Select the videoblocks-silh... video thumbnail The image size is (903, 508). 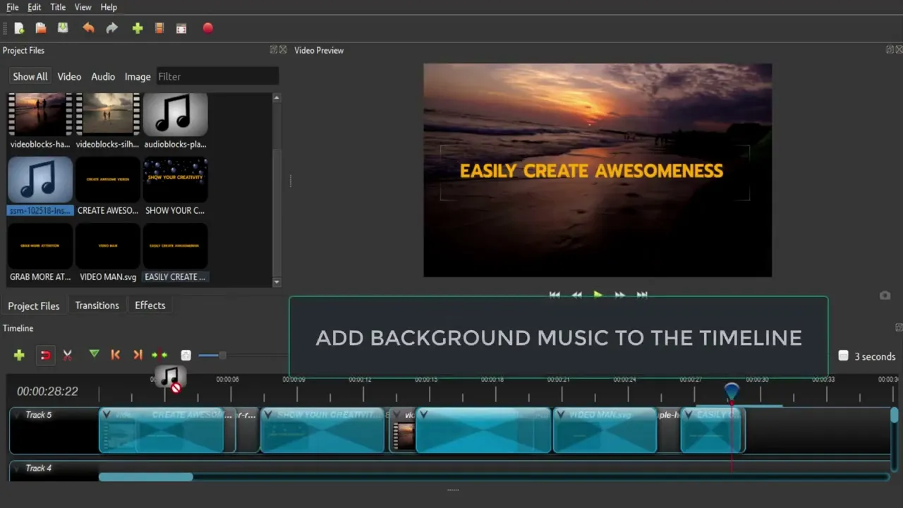(x=108, y=115)
